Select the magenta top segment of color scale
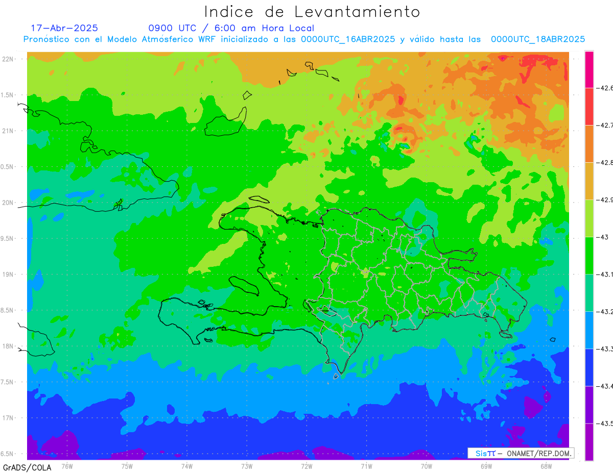613x473 pixels. click(x=589, y=69)
